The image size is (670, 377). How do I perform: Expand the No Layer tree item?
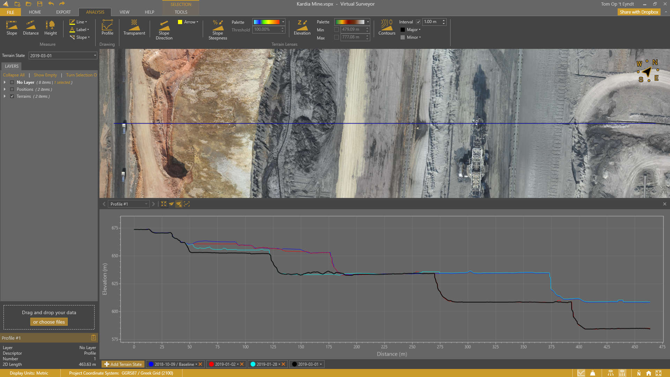(5, 82)
